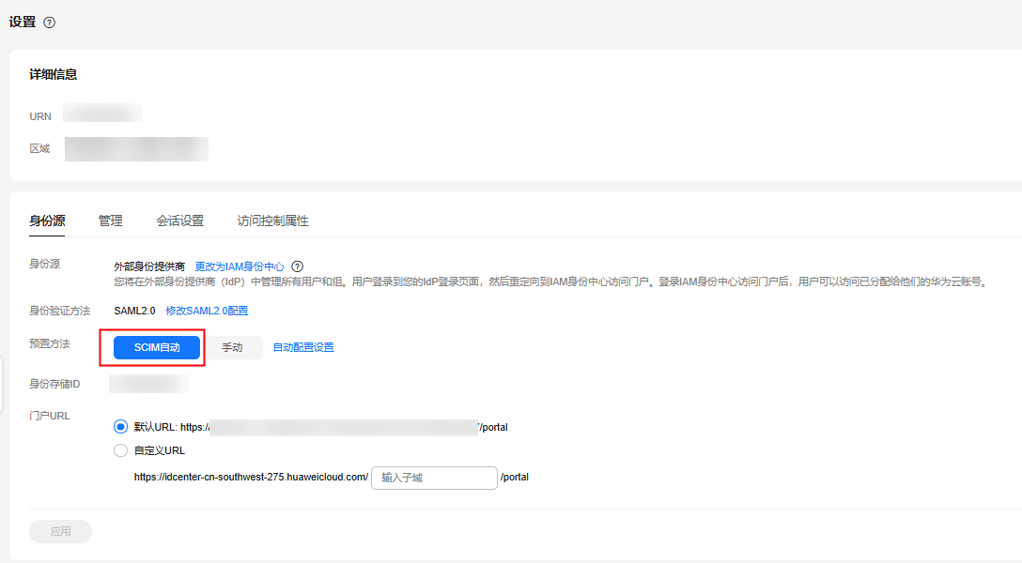Viewport: 1022px width, 563px height.
Task: Focus the 输入子域 subdomain input field
Action: (434, 478)
